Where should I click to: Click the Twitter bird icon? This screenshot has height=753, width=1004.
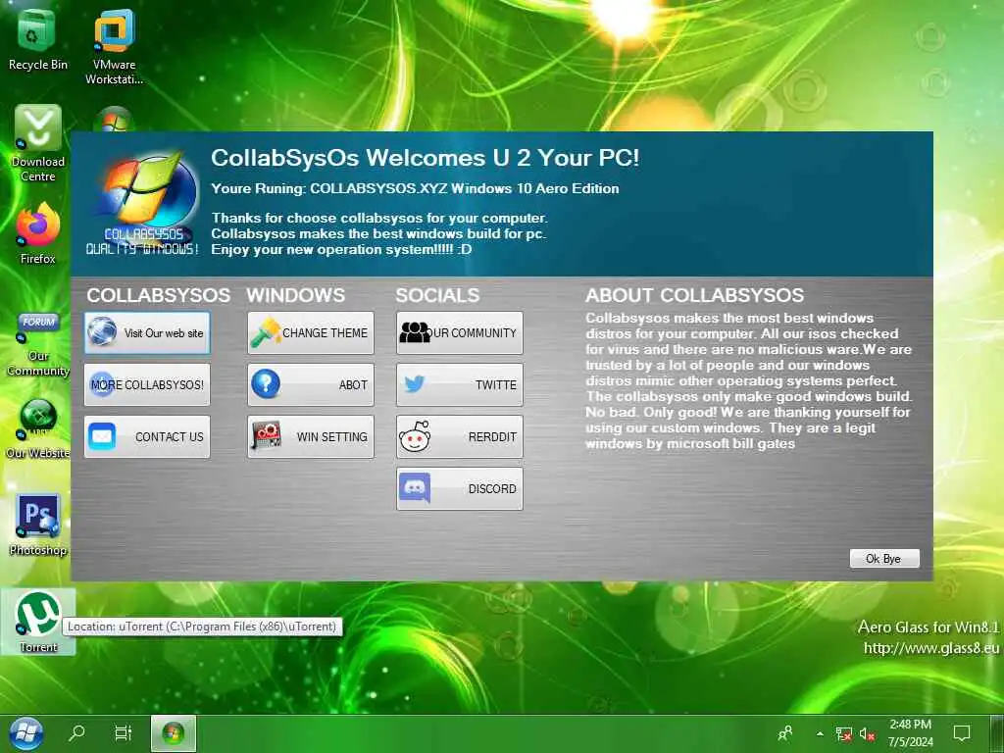[415, 384]
